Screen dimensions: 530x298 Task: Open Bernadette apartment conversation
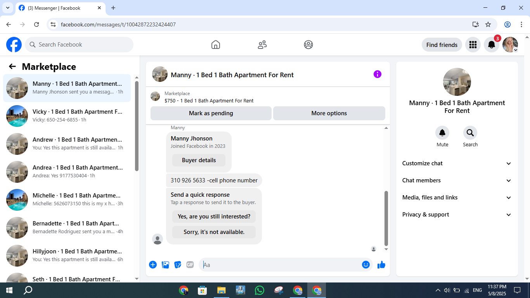[67, 228]
